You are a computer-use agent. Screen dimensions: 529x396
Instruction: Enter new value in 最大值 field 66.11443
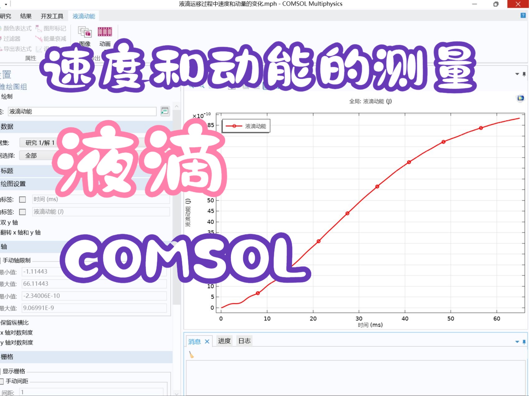point(93,283)
